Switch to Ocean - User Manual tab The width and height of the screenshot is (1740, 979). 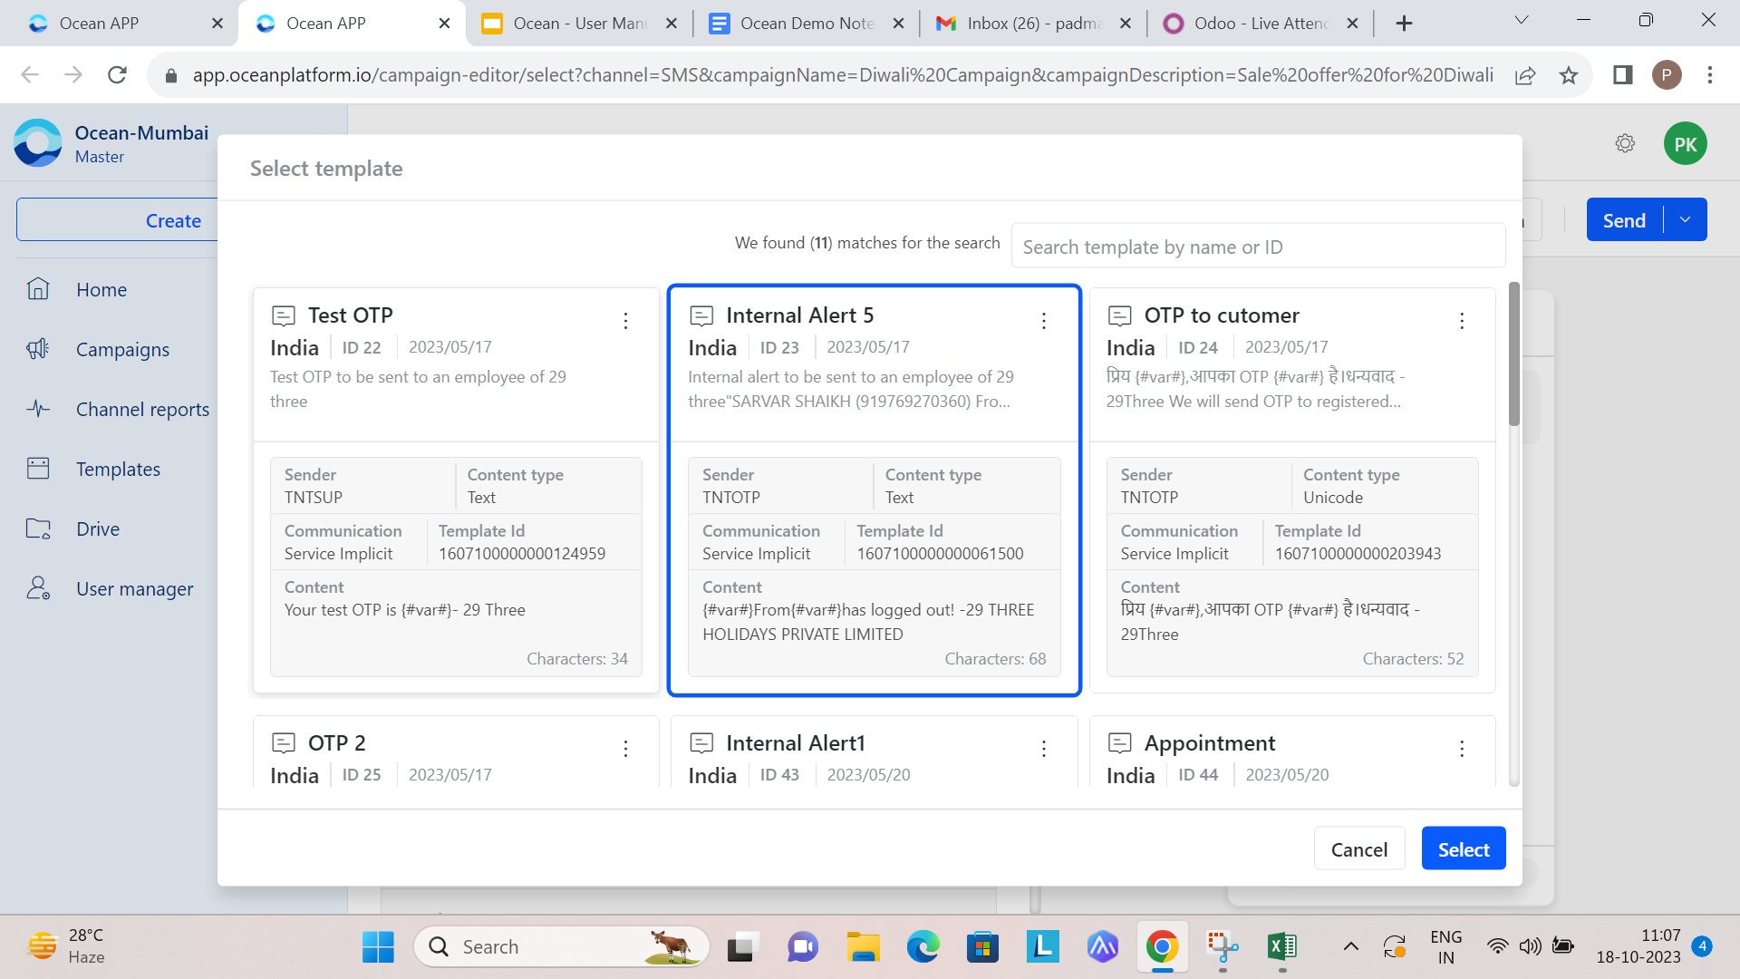pyautogui.click(x=580, y=24)
